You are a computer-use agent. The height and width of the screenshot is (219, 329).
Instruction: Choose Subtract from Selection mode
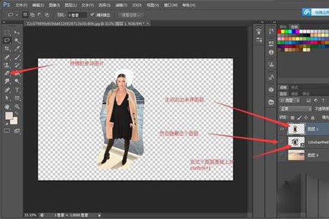pos(39,15)
